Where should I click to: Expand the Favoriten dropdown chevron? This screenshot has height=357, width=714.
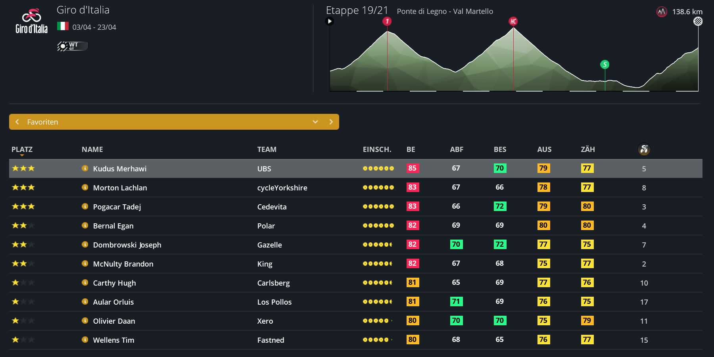pos(315,122)
